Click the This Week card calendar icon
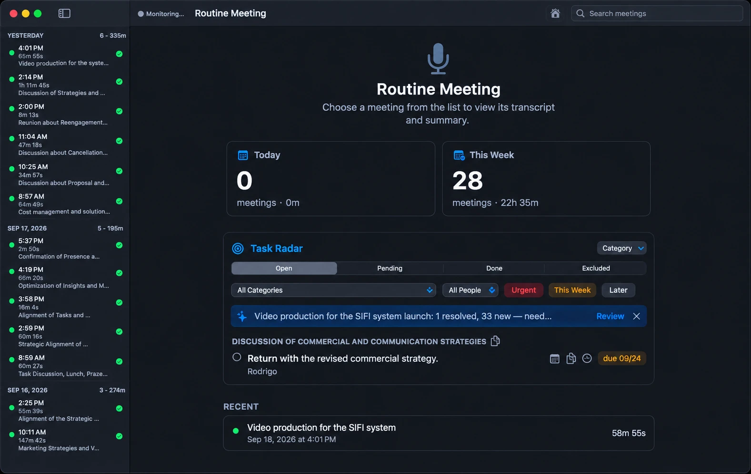Image resolution: width=751 pixels, height=474 pixels. coord(459,155)
